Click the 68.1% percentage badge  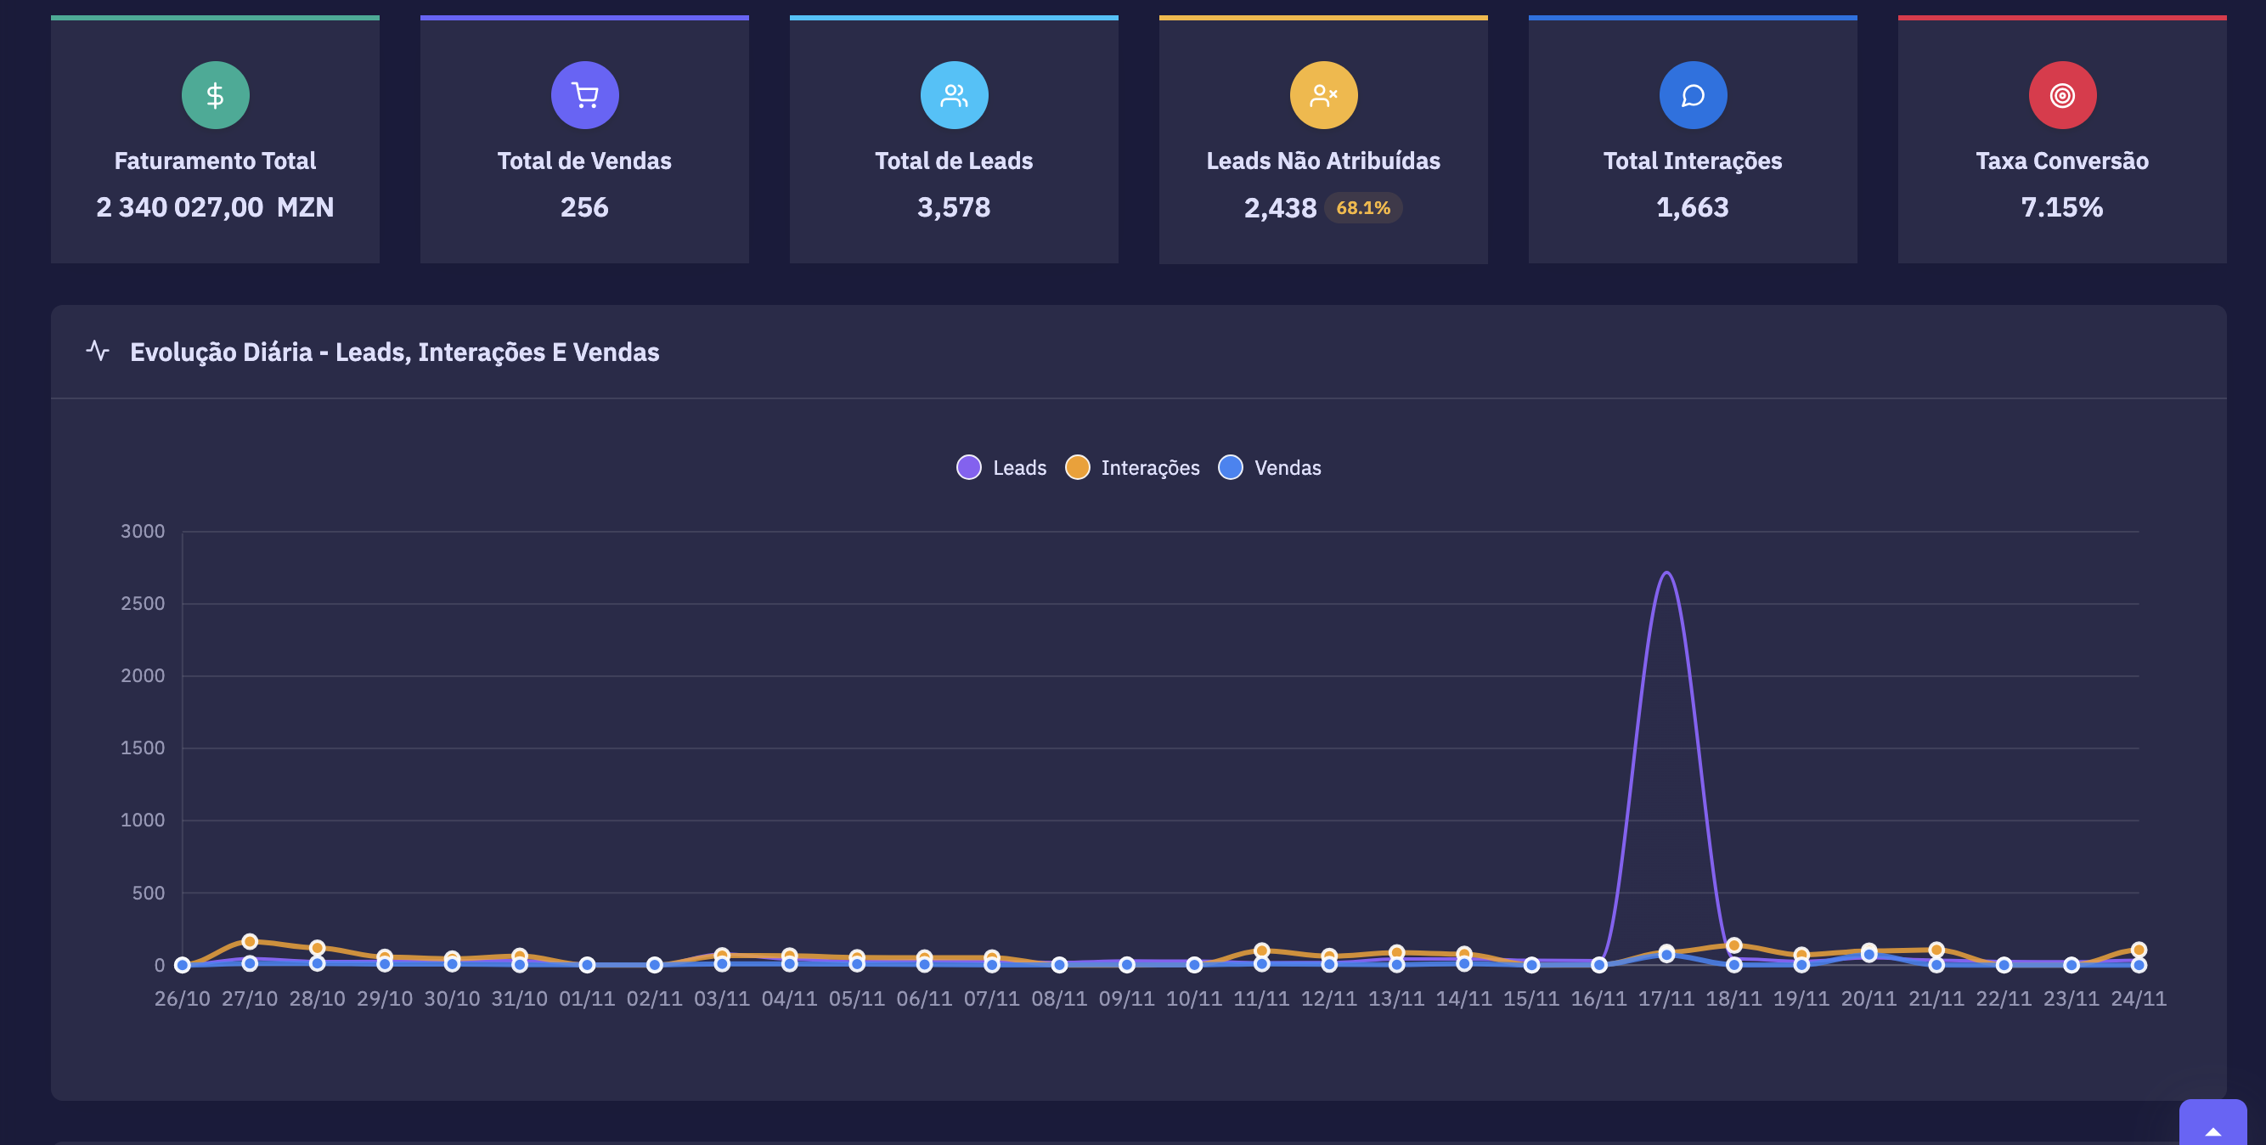point(1362,208)
